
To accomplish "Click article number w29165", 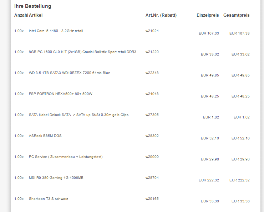I will [x=152, y=199].
